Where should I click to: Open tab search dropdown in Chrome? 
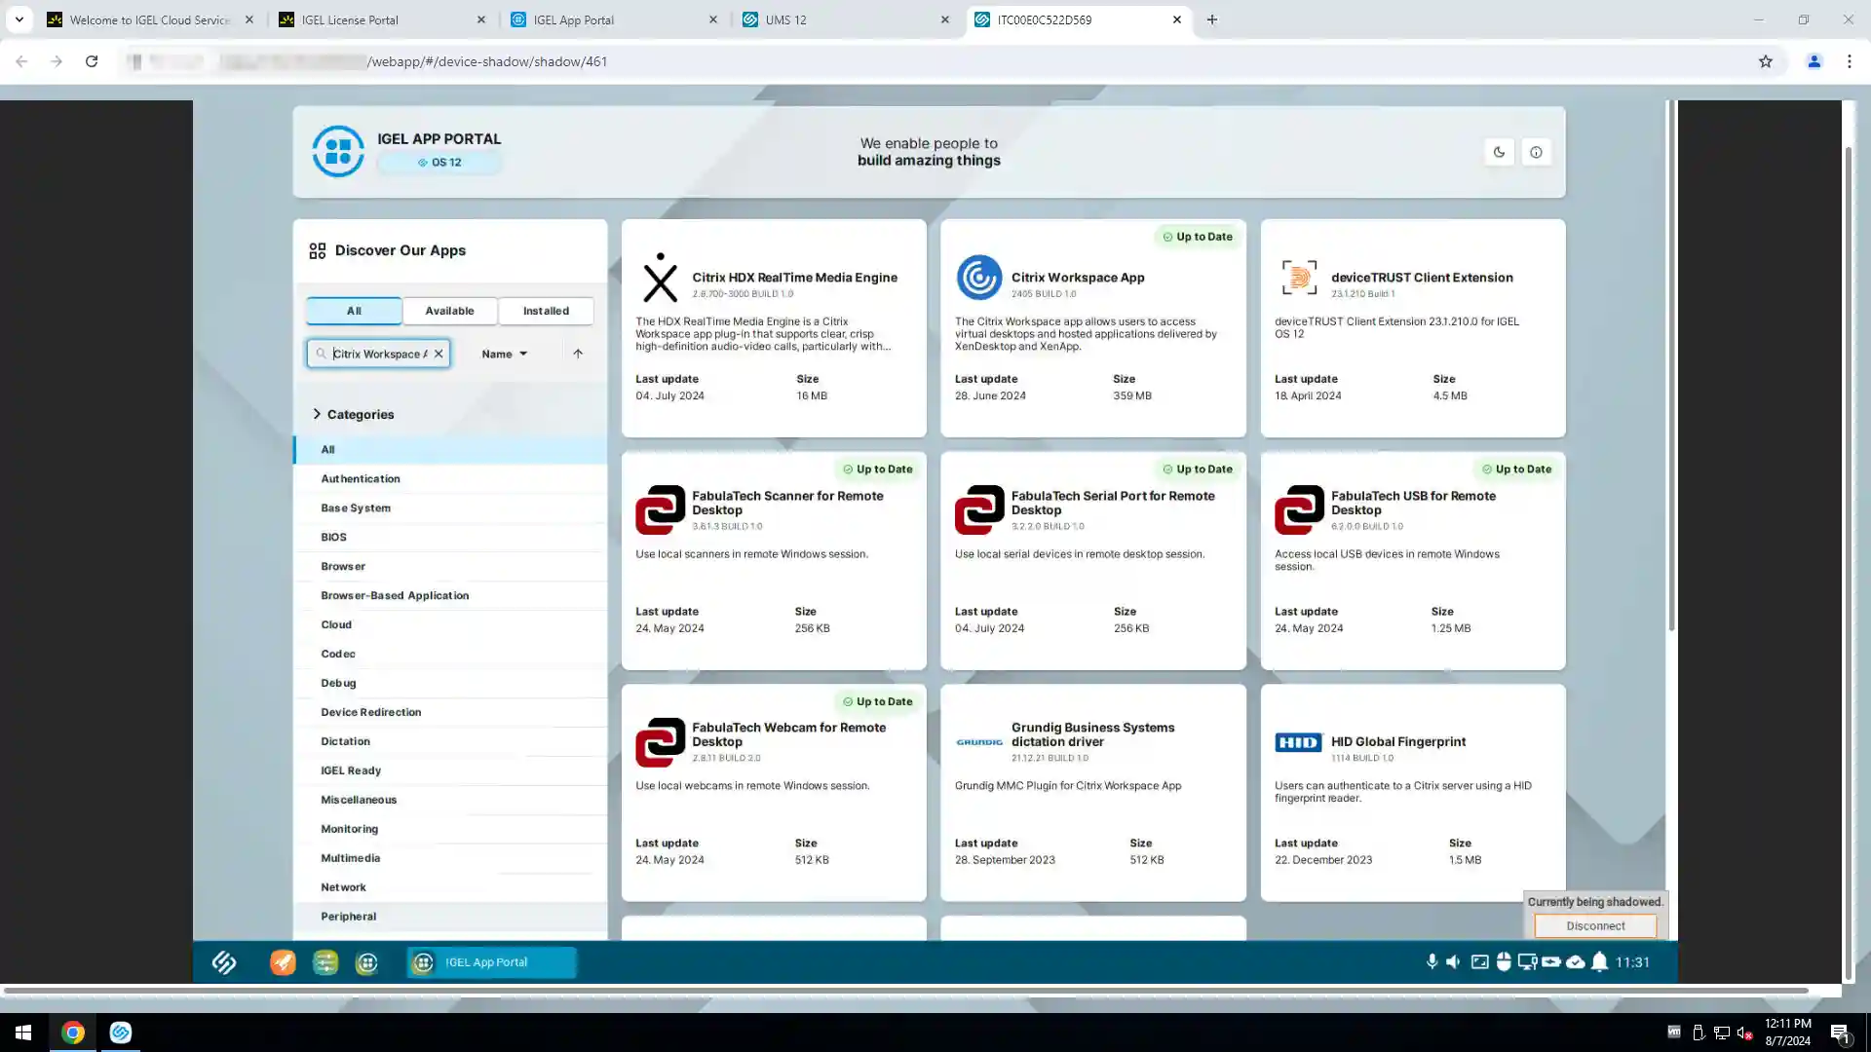[19, 19]
